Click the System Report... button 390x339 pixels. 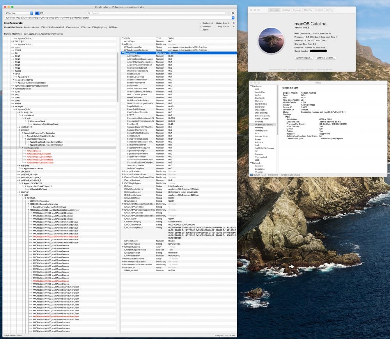304,58
